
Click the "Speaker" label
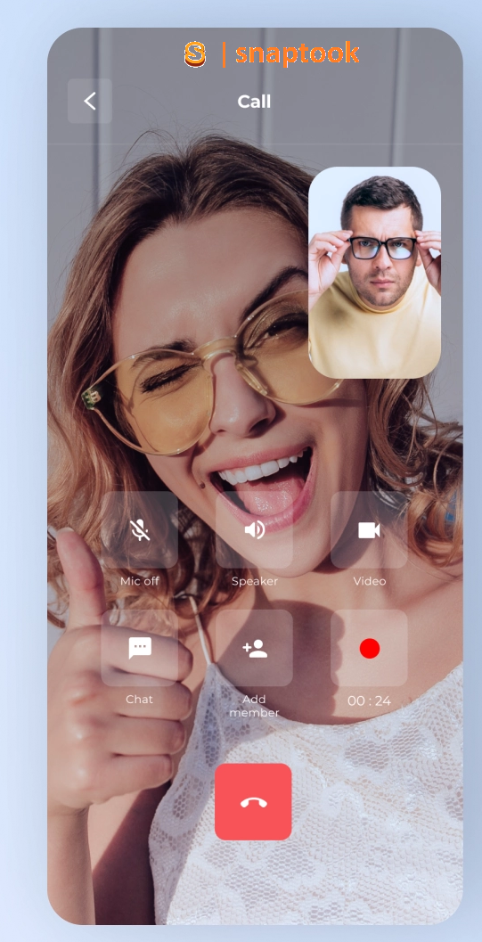[255, 582]
